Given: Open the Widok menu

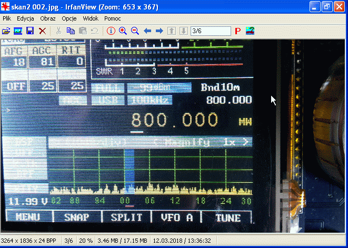Looking at the screenshot, I should click(x=91, y=18).
